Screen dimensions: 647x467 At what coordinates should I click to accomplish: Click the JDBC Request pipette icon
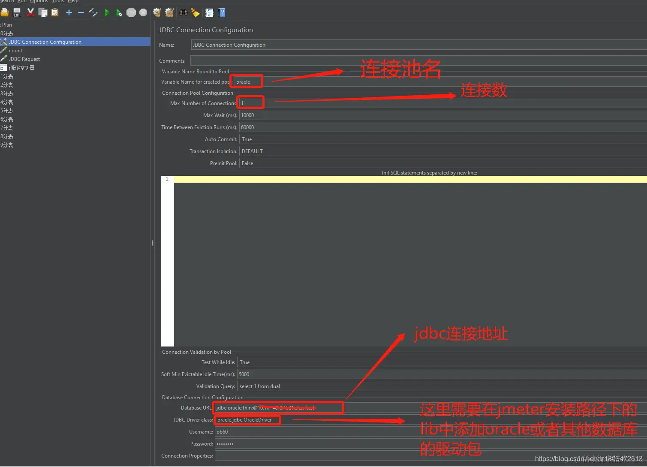(4, 59)
